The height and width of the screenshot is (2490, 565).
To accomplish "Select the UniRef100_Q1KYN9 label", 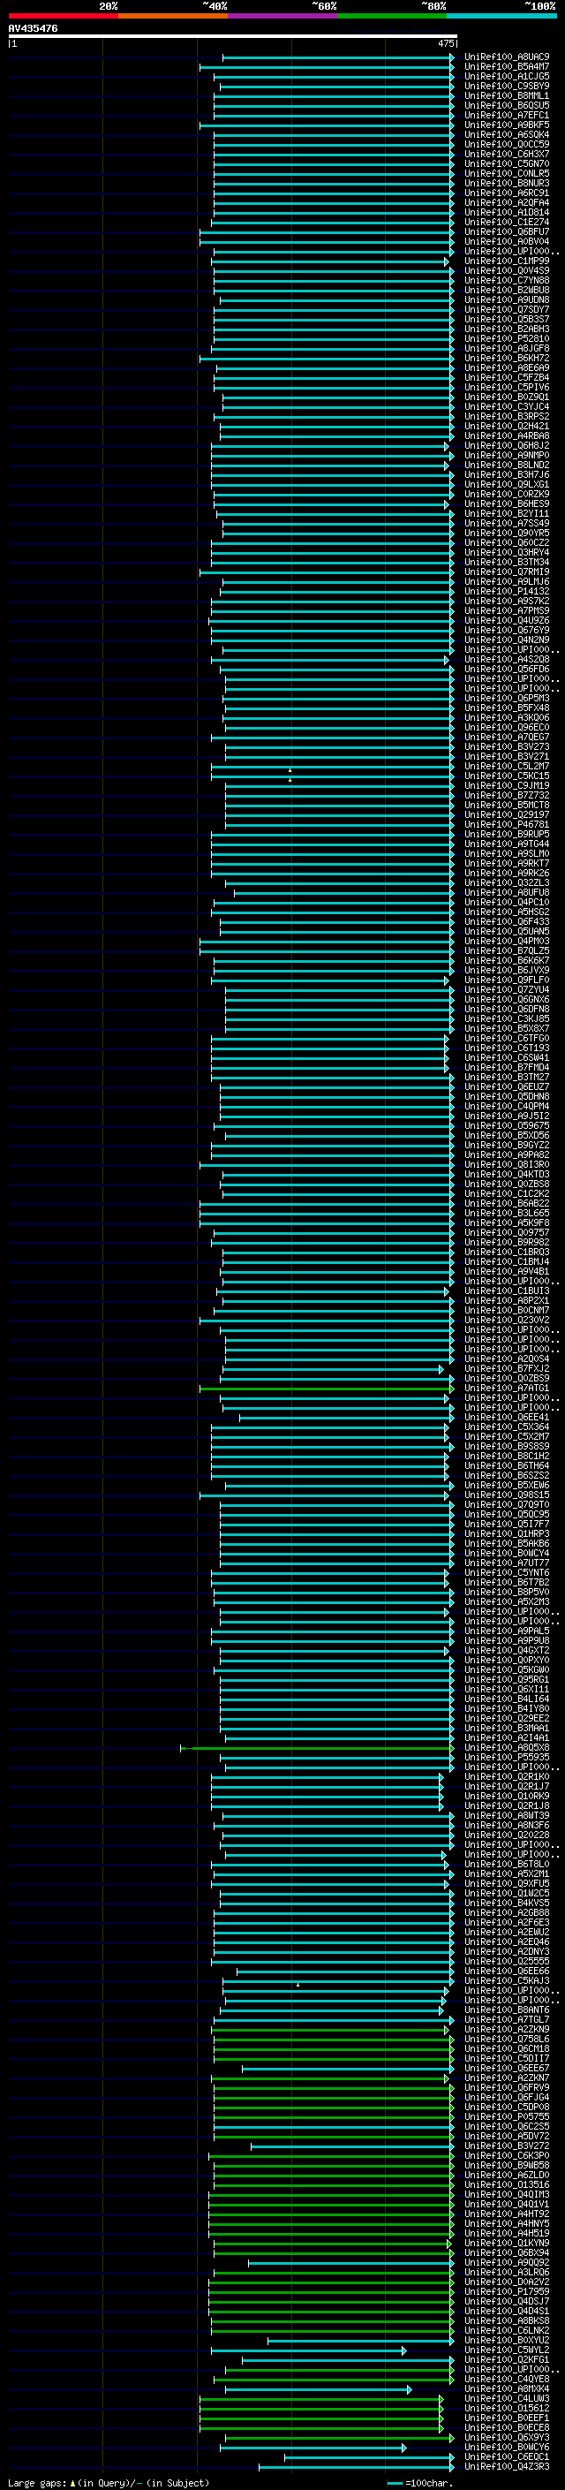I will point(507,2243).
